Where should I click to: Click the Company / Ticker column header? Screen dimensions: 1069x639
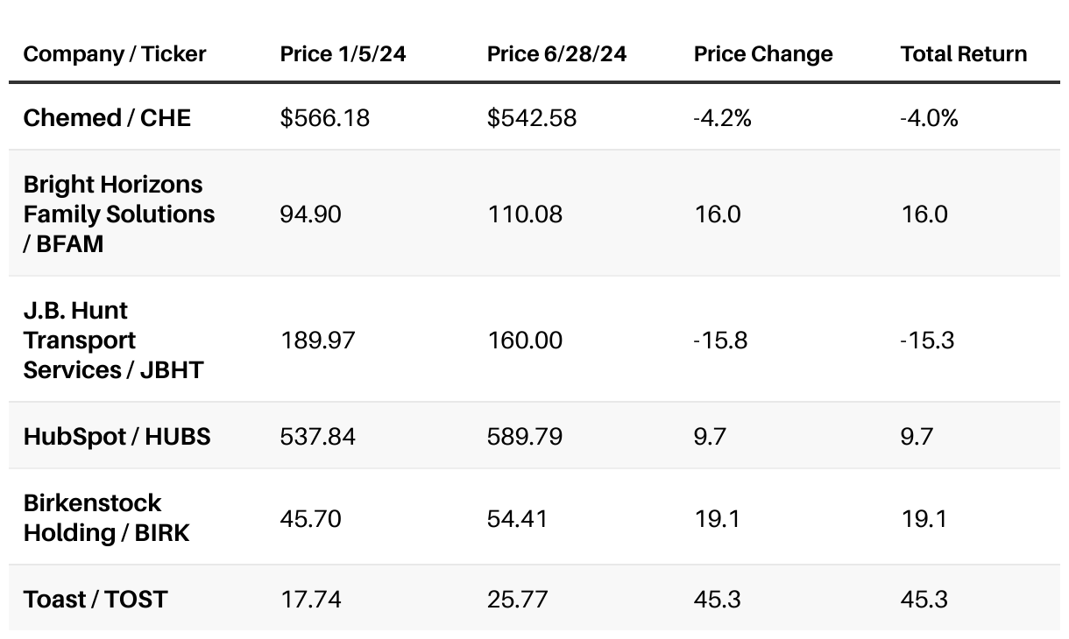[x=115, y=54]
